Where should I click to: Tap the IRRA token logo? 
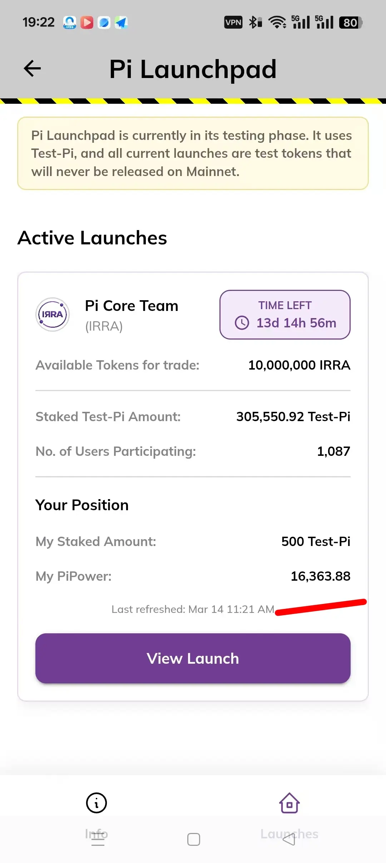click(53, 315)
